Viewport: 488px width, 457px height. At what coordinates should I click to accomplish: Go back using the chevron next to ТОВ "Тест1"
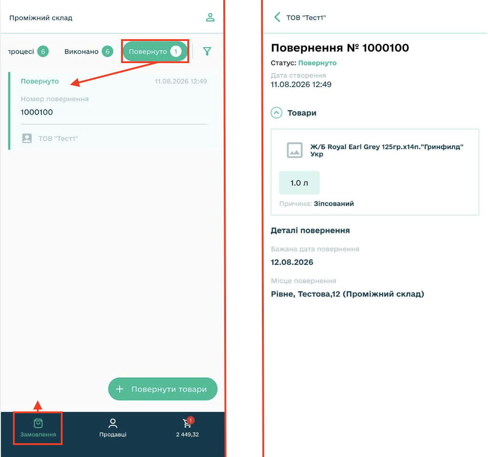tap(277, 17)
